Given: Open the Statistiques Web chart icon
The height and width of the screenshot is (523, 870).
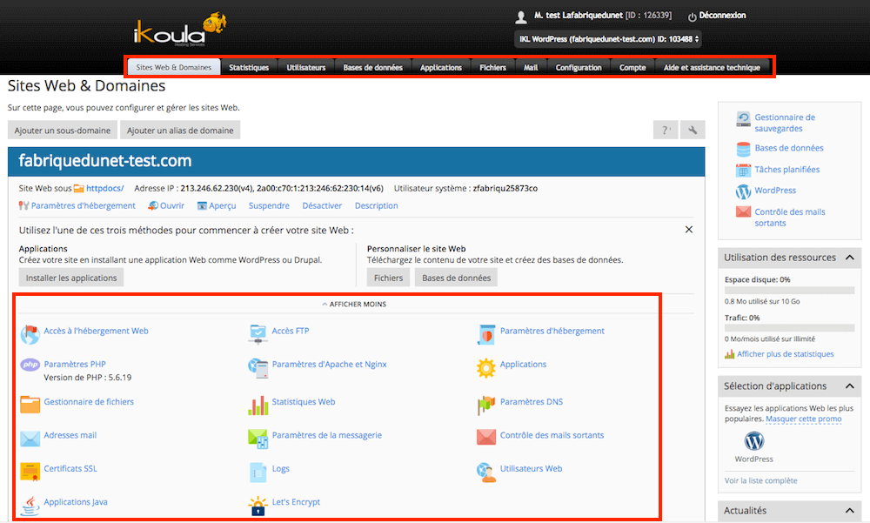Looking at the screenshot, I should [x=258, y=404].
